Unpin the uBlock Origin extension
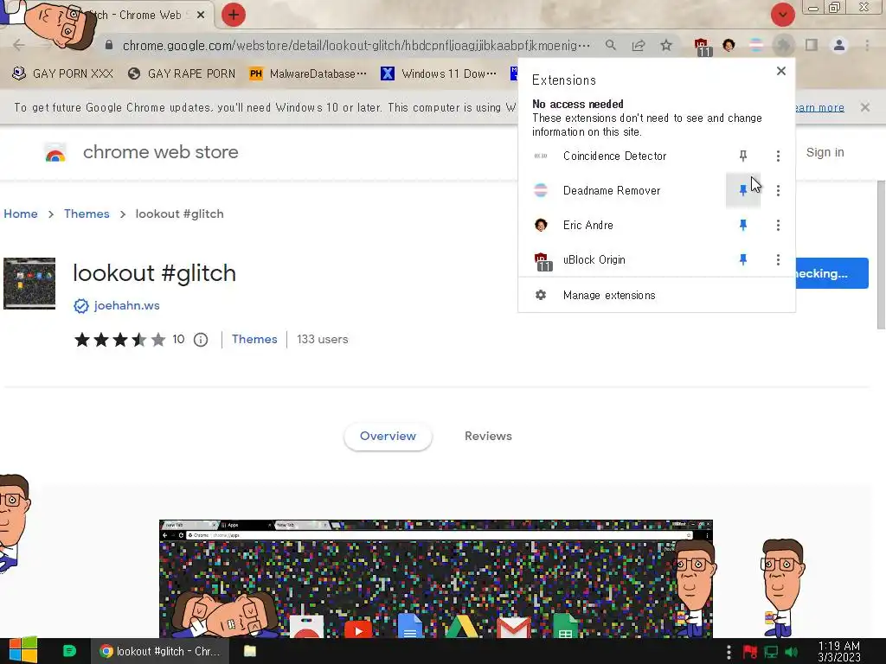886x664 pixels. 743,259
